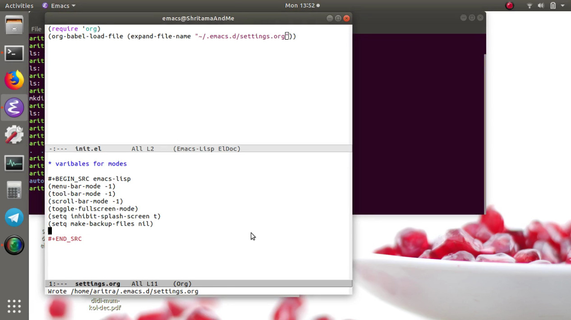Click the Emacs title bar emacs@ShritamaAndMe
The width and height of the screenshot is (571, 320).
tap(198, 18)
